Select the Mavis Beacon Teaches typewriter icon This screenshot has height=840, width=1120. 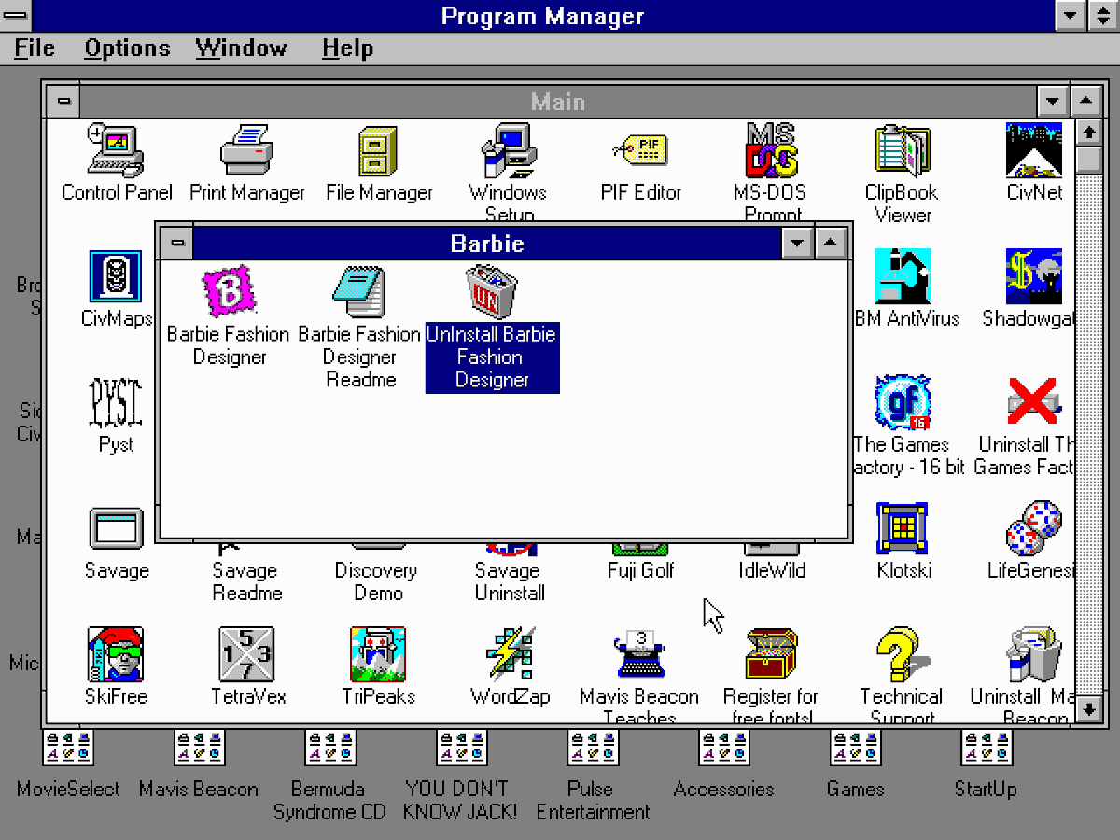pyautogui.click(x=641, y=654)
